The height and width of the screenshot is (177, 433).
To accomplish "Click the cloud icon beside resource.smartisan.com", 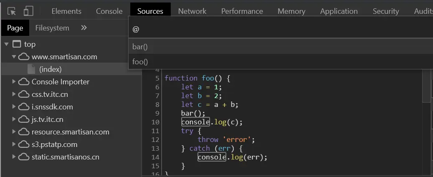I will click(24, 132).
